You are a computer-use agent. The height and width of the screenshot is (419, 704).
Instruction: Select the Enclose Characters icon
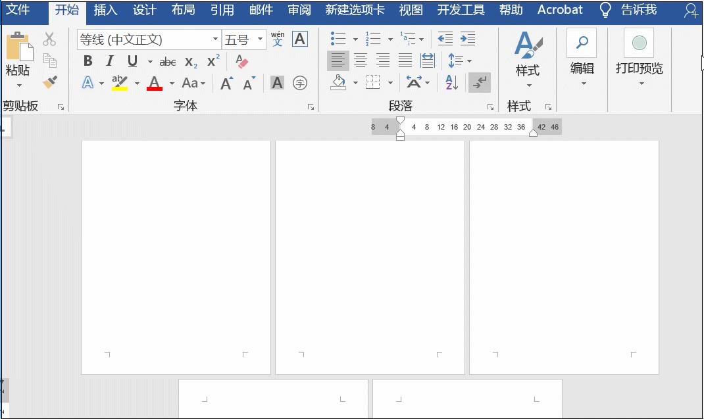300,82
